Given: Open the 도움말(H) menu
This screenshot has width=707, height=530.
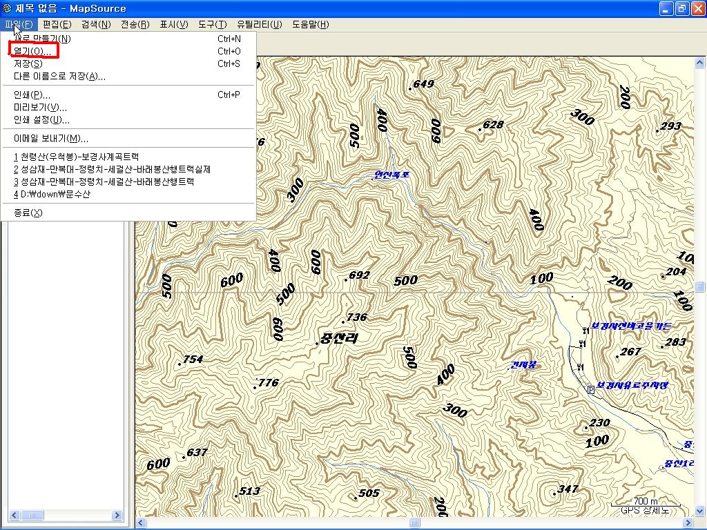Looking at the screenshot, I should click(310, 24).
